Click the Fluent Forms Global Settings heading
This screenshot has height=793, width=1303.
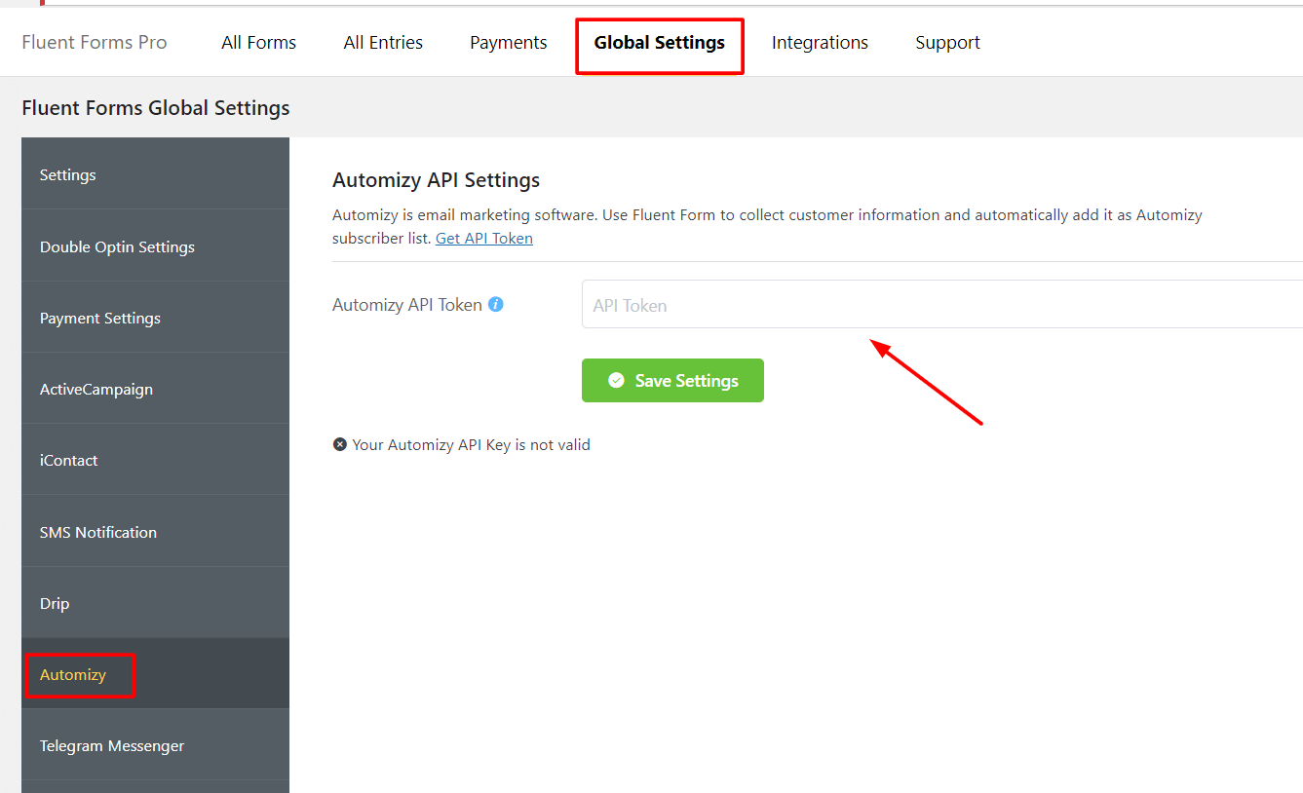[x=156, y=108]
